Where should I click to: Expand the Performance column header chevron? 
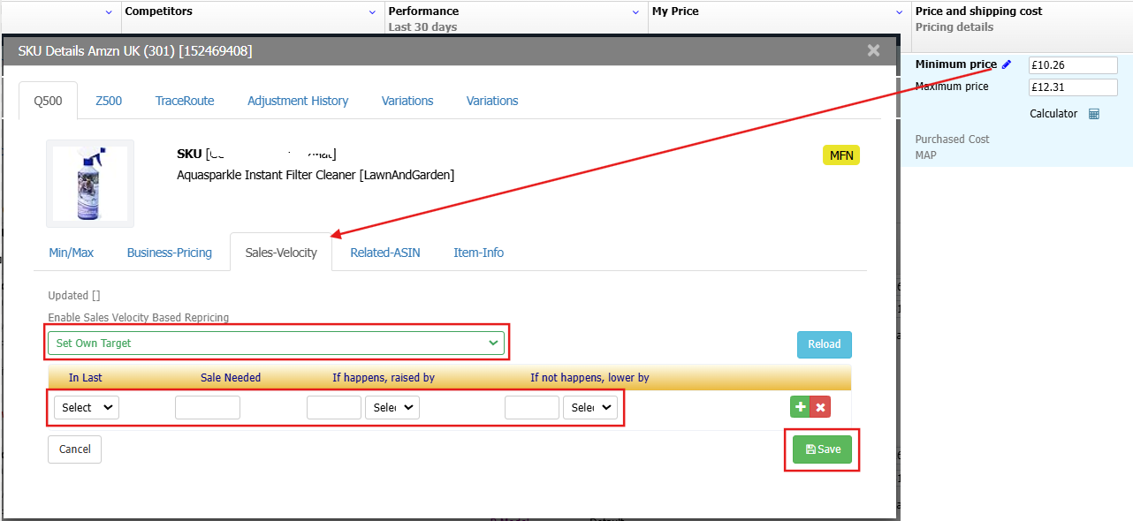[x=635, y=12]
